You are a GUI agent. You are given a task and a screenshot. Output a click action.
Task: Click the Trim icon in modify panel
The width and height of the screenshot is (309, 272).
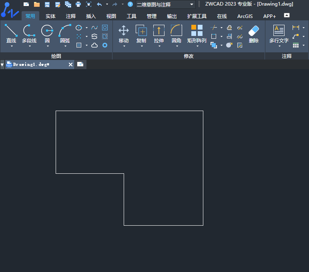214,28
